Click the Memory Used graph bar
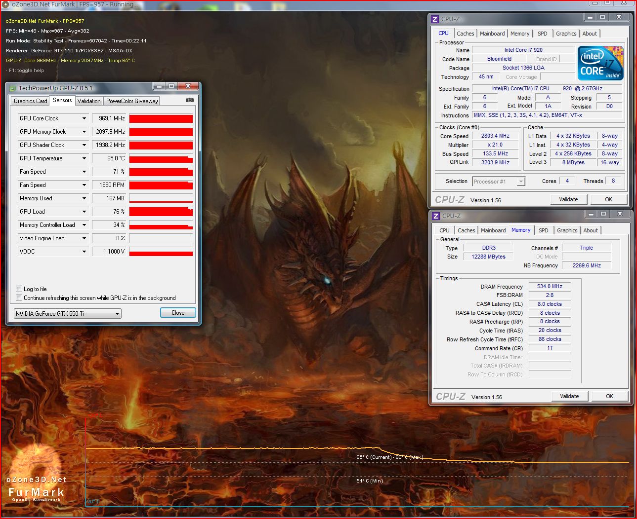This screenshot has width=637, height=519. coord(161,198)
